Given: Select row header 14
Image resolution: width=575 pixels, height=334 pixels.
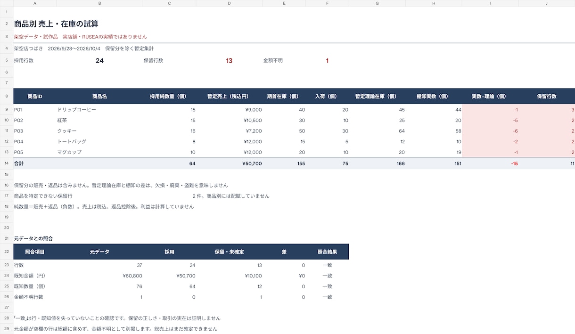Looking at the screenshot, I should coord(7,163).
